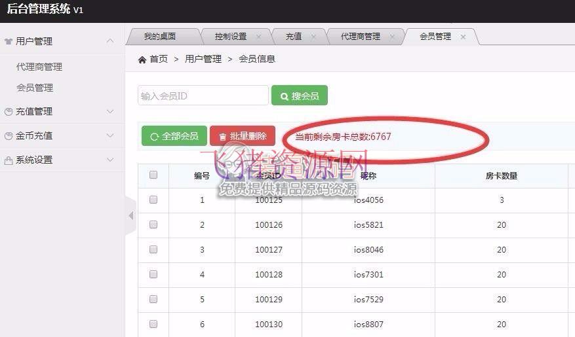Open 会员管理 in the sidebar
The height and width of the screenshot is (337, 575).
35,88
